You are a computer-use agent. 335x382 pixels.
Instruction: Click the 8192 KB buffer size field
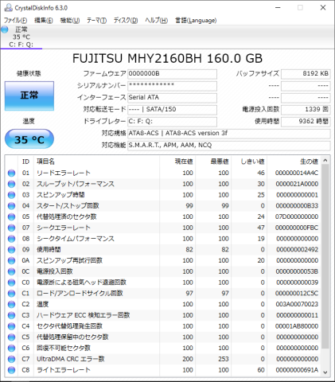(x=306, y=74)
